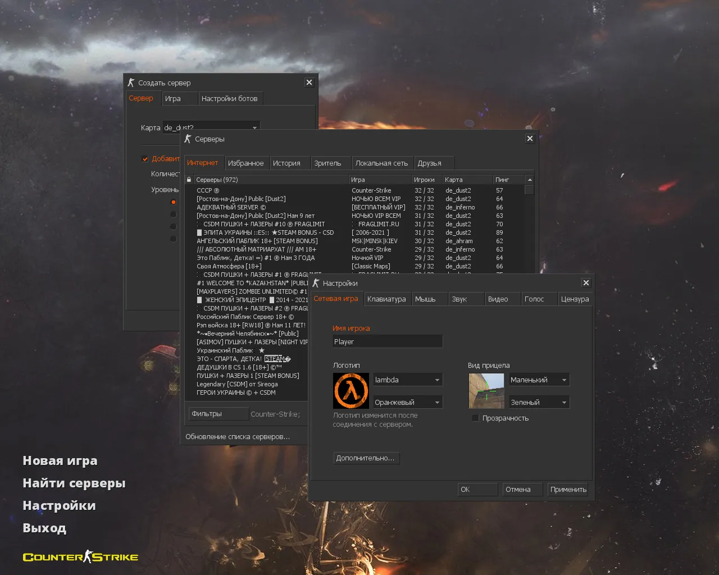Open Дополнительно advanced settings
The width and height of the screenshot is (719, 575).
pyautogui.click(x=366, y=458)
